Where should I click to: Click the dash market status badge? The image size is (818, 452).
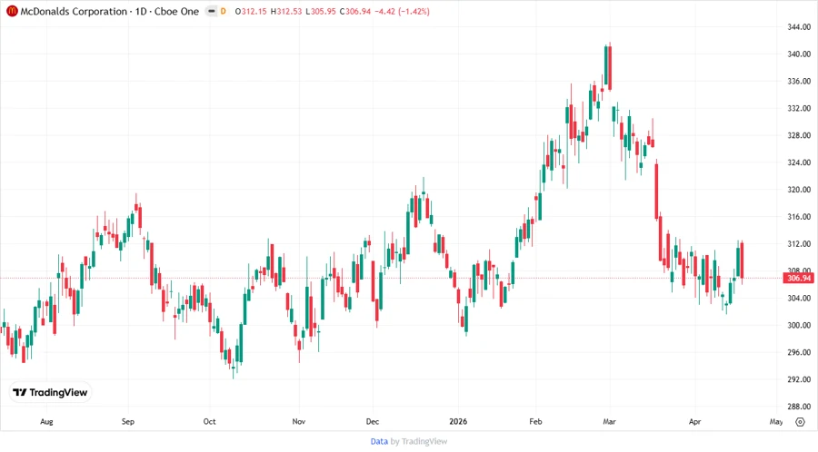coord(211,11)
